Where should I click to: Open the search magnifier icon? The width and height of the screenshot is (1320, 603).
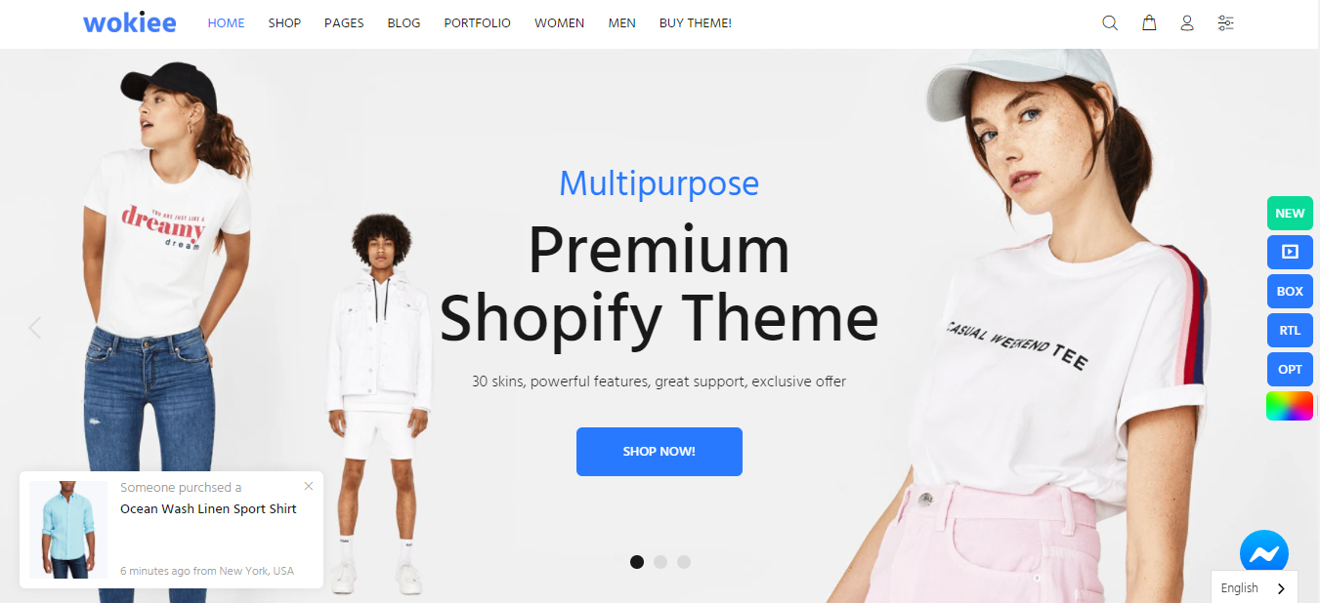click(x=1110, y=22)
